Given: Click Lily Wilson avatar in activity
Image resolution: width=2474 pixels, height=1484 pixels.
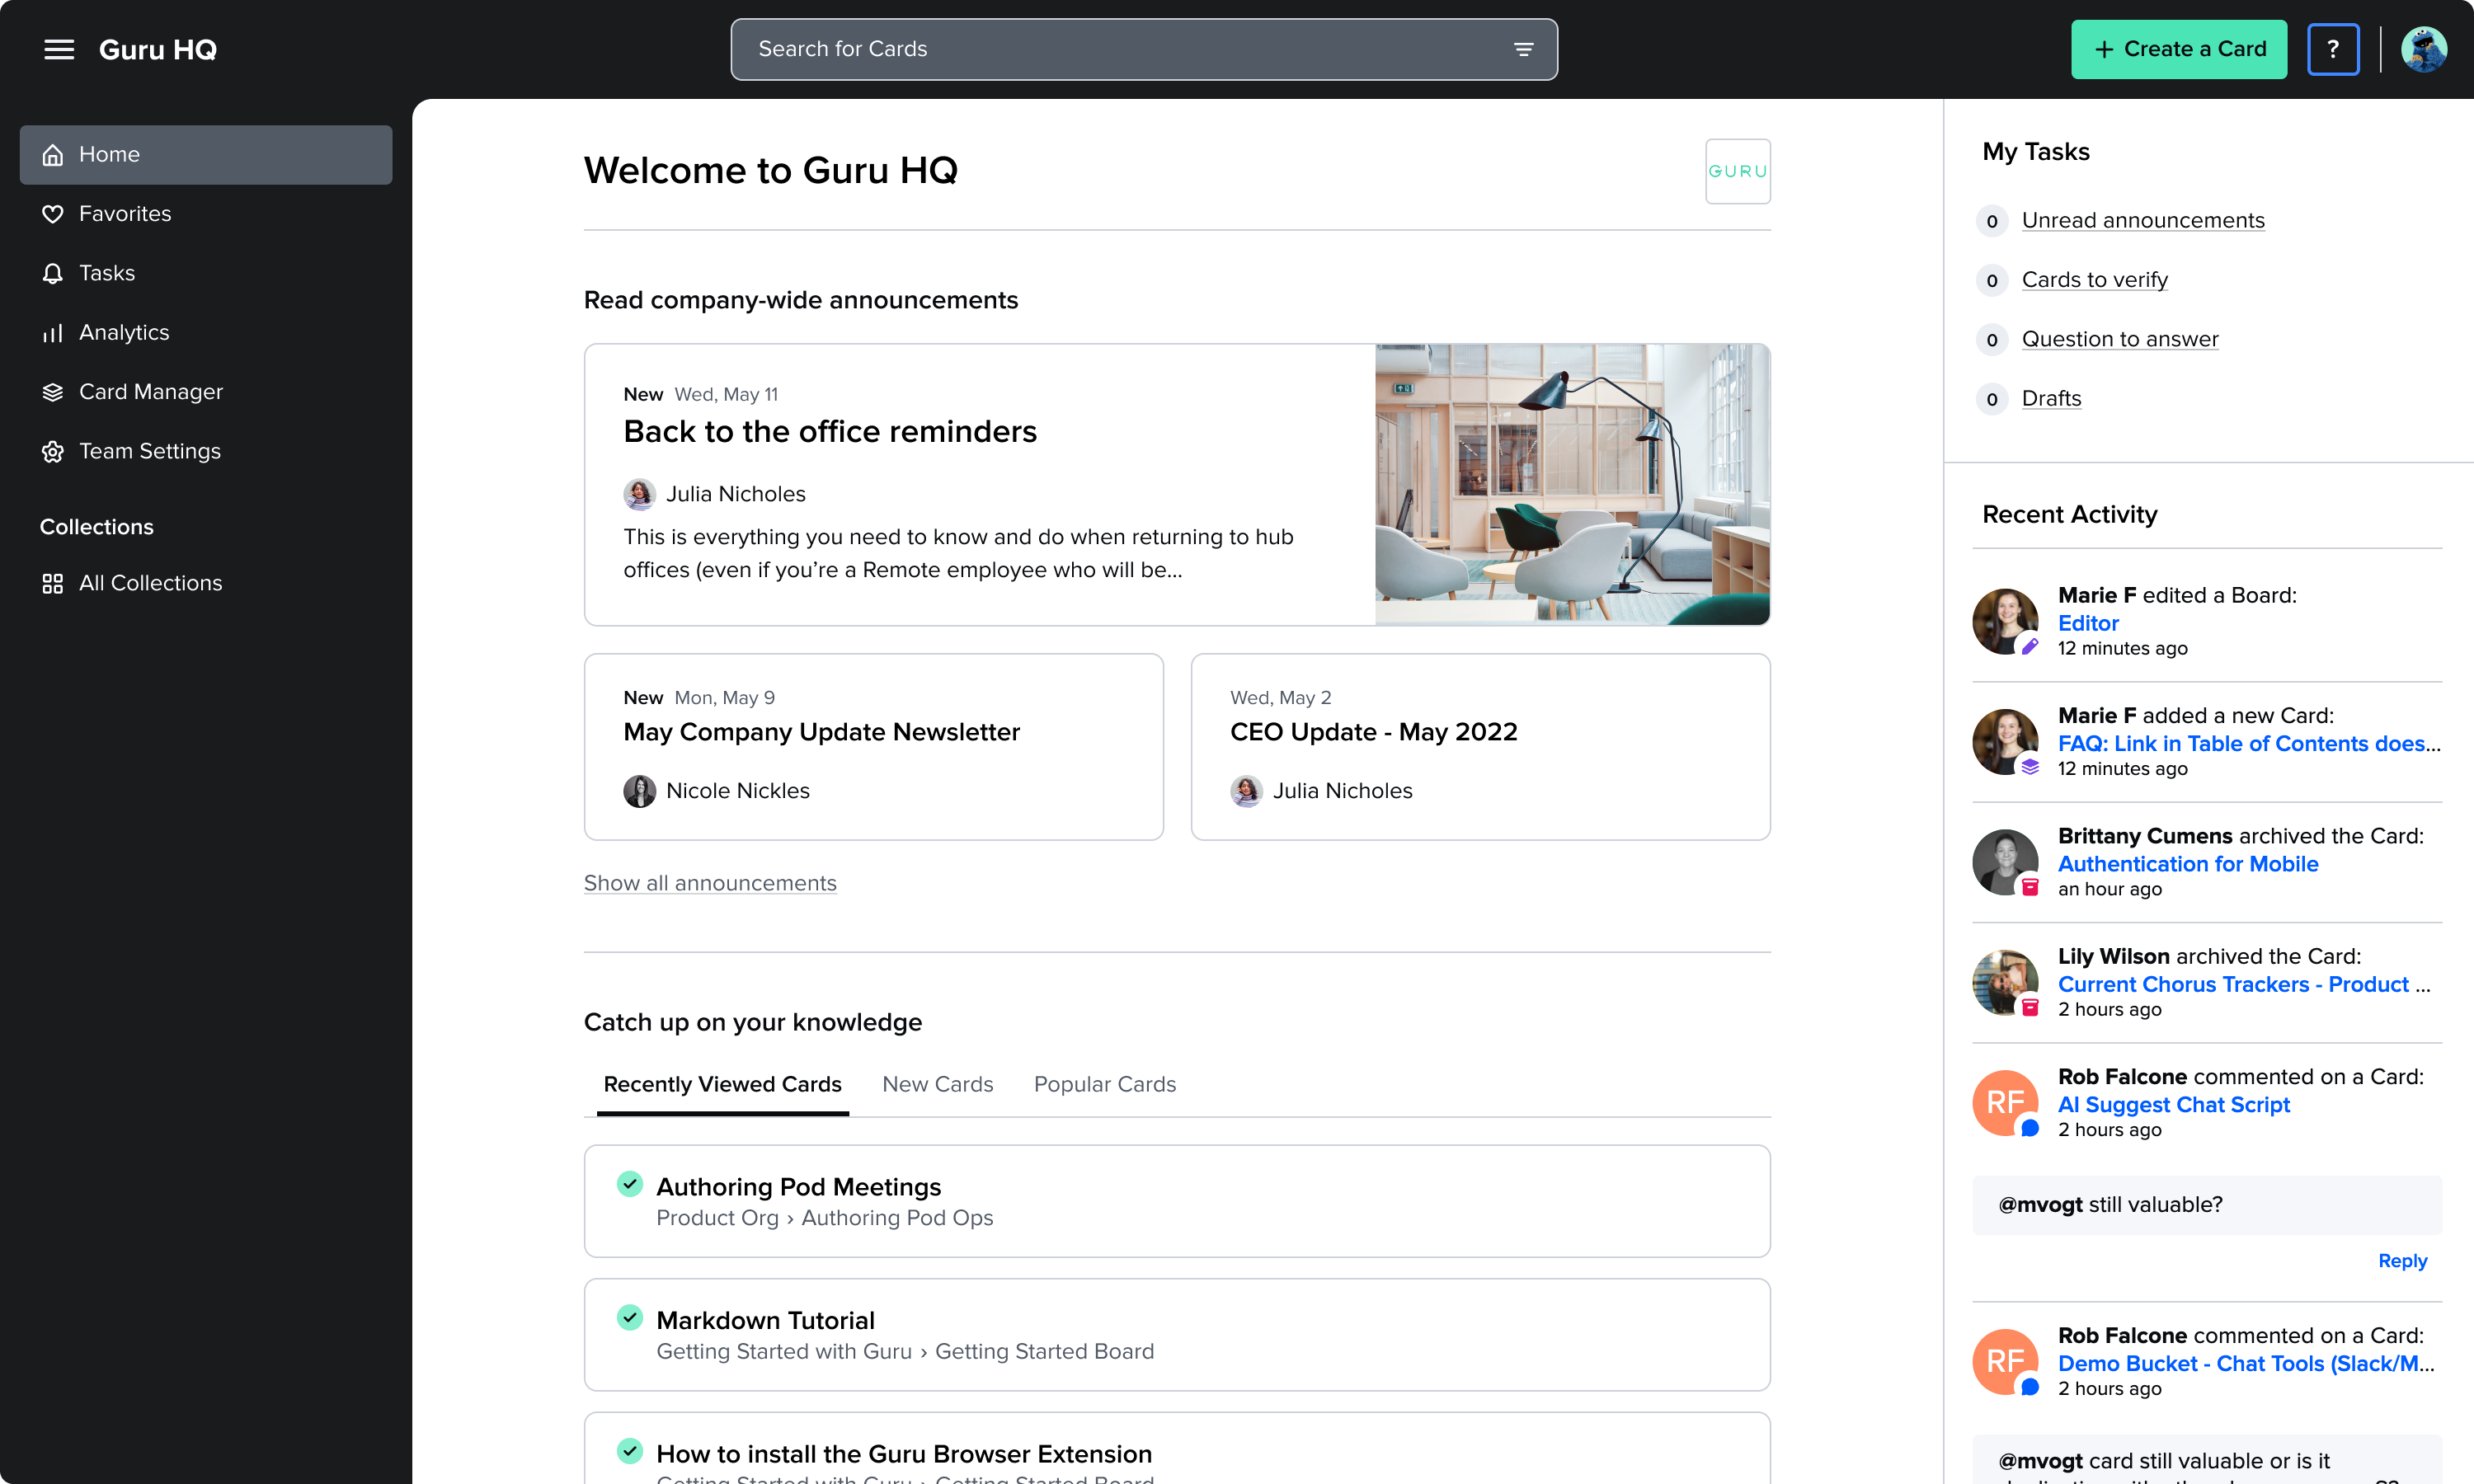Looking at the screenshot, I should 2005,983.
